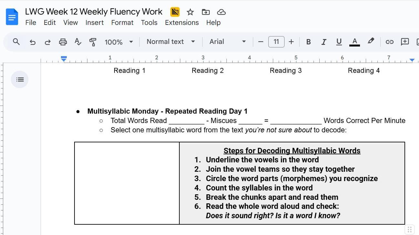The image size is (419, 235).
Task: Click the right indent ruler marker
Action: click(412, 60)
